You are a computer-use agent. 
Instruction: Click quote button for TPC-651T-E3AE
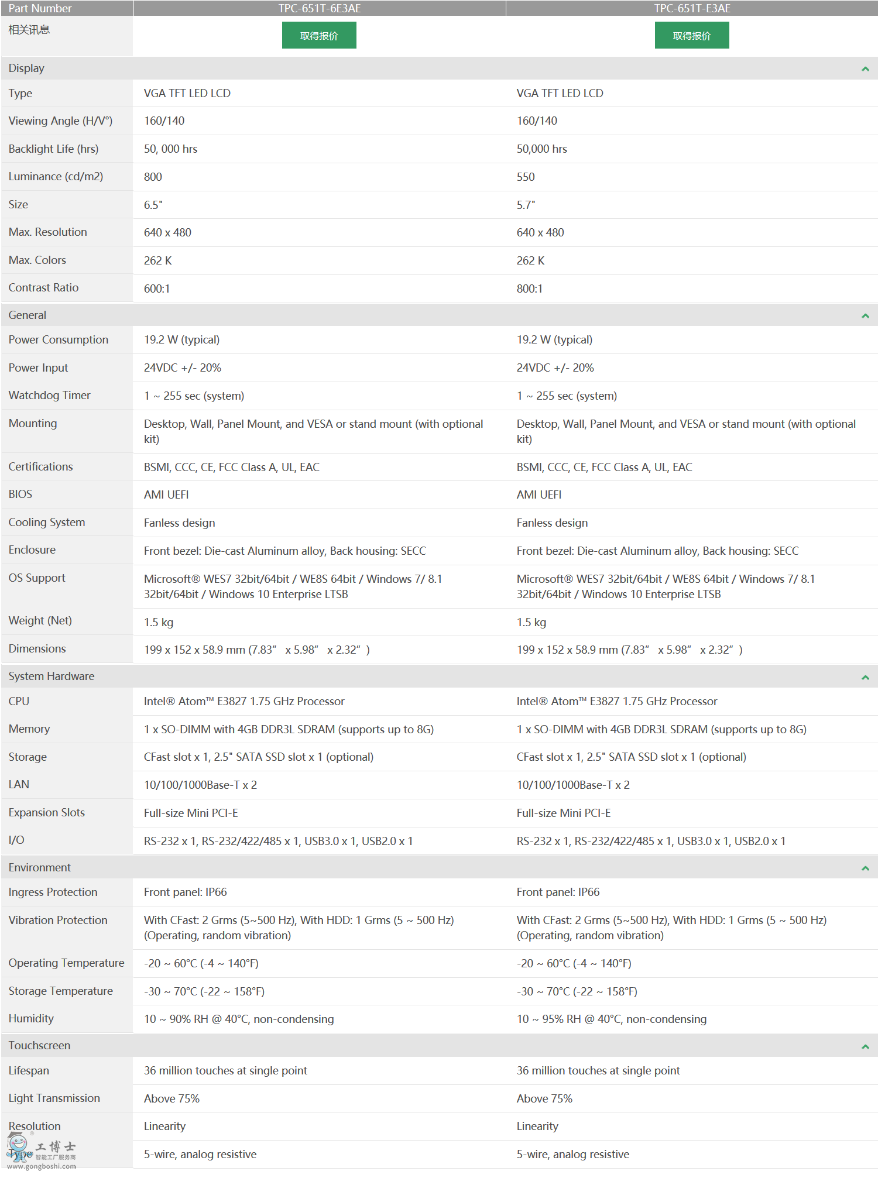(691, 36)
